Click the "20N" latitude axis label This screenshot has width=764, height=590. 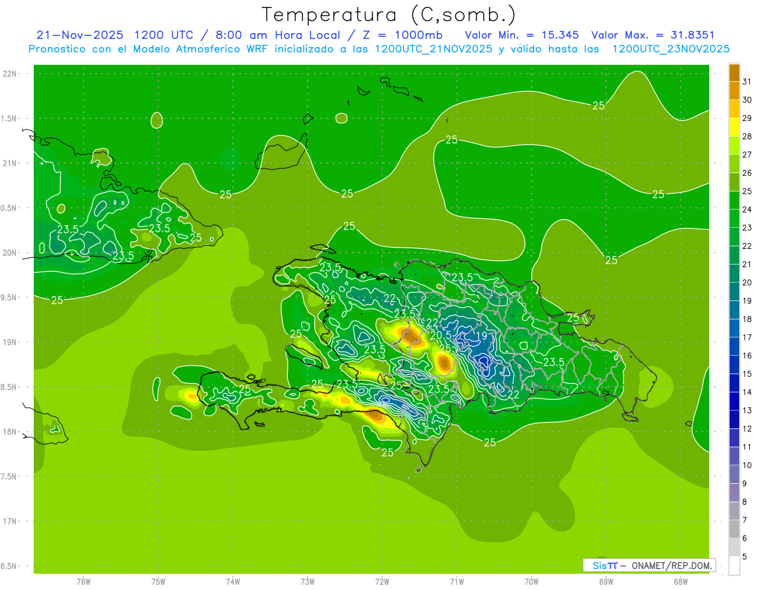(x=10, y=253)
